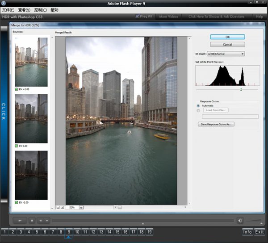Click OK to confirm Merge to HDR
The width and height of the screenshot is (268, 243).
point(227,37)
